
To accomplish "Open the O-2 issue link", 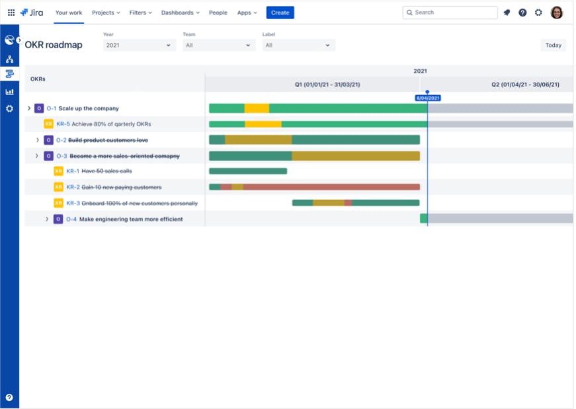I will pos(62,140).
